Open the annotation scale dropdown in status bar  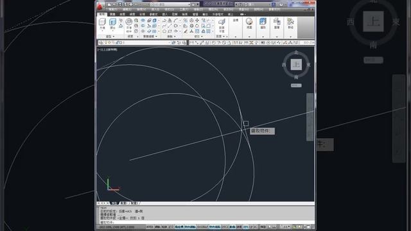pos(285,227)
